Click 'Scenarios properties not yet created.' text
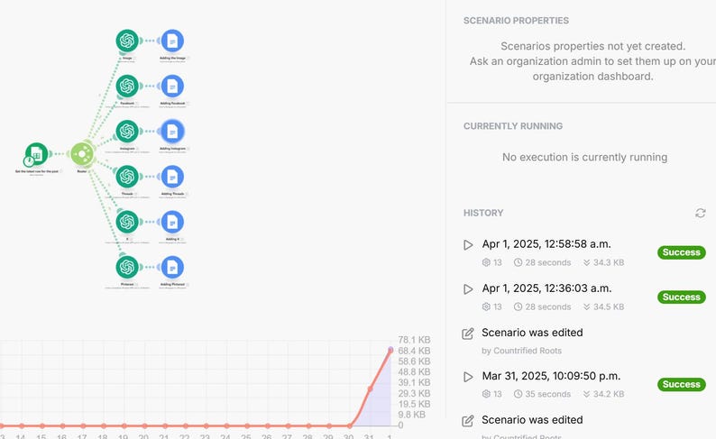716x439 pixels. coord(592,46)
